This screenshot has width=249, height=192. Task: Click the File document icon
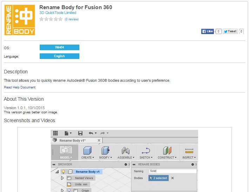66,133
